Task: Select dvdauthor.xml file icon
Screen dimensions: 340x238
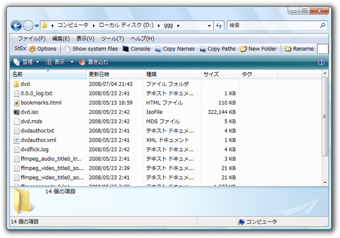Action: pos(17,140)
